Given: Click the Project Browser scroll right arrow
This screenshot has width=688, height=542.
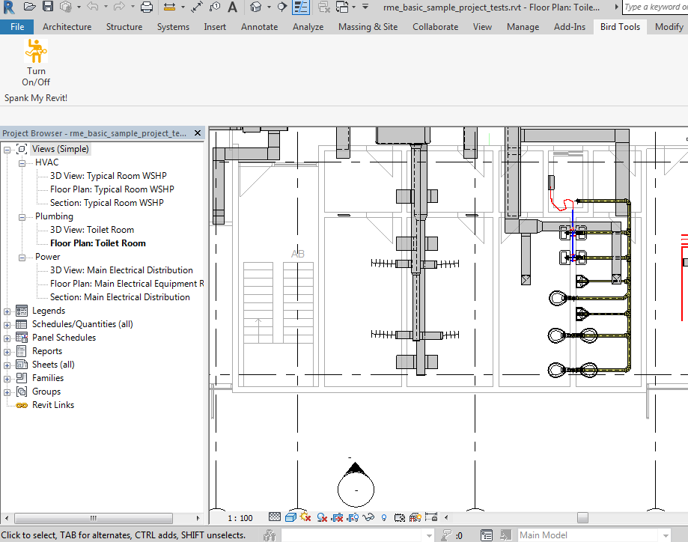Looking at the screenshot, I should 198,518.
